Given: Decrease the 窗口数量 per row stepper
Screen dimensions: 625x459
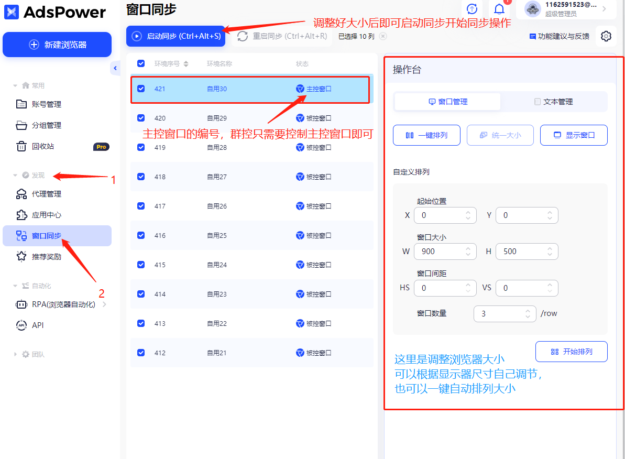Looking at the screenshot, I should pos(528,316).
